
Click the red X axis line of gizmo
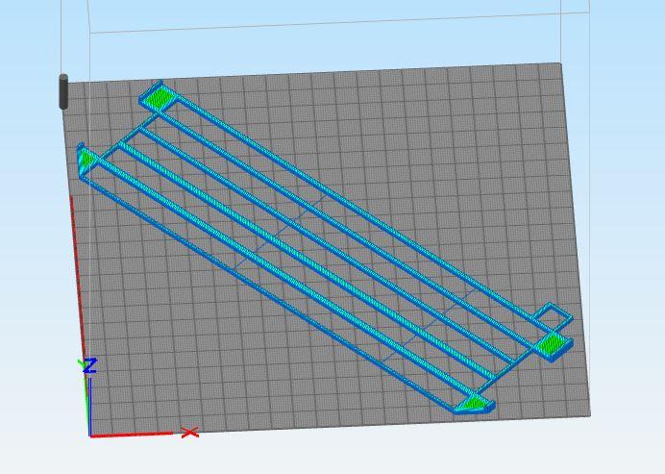[x=132, y=435]
